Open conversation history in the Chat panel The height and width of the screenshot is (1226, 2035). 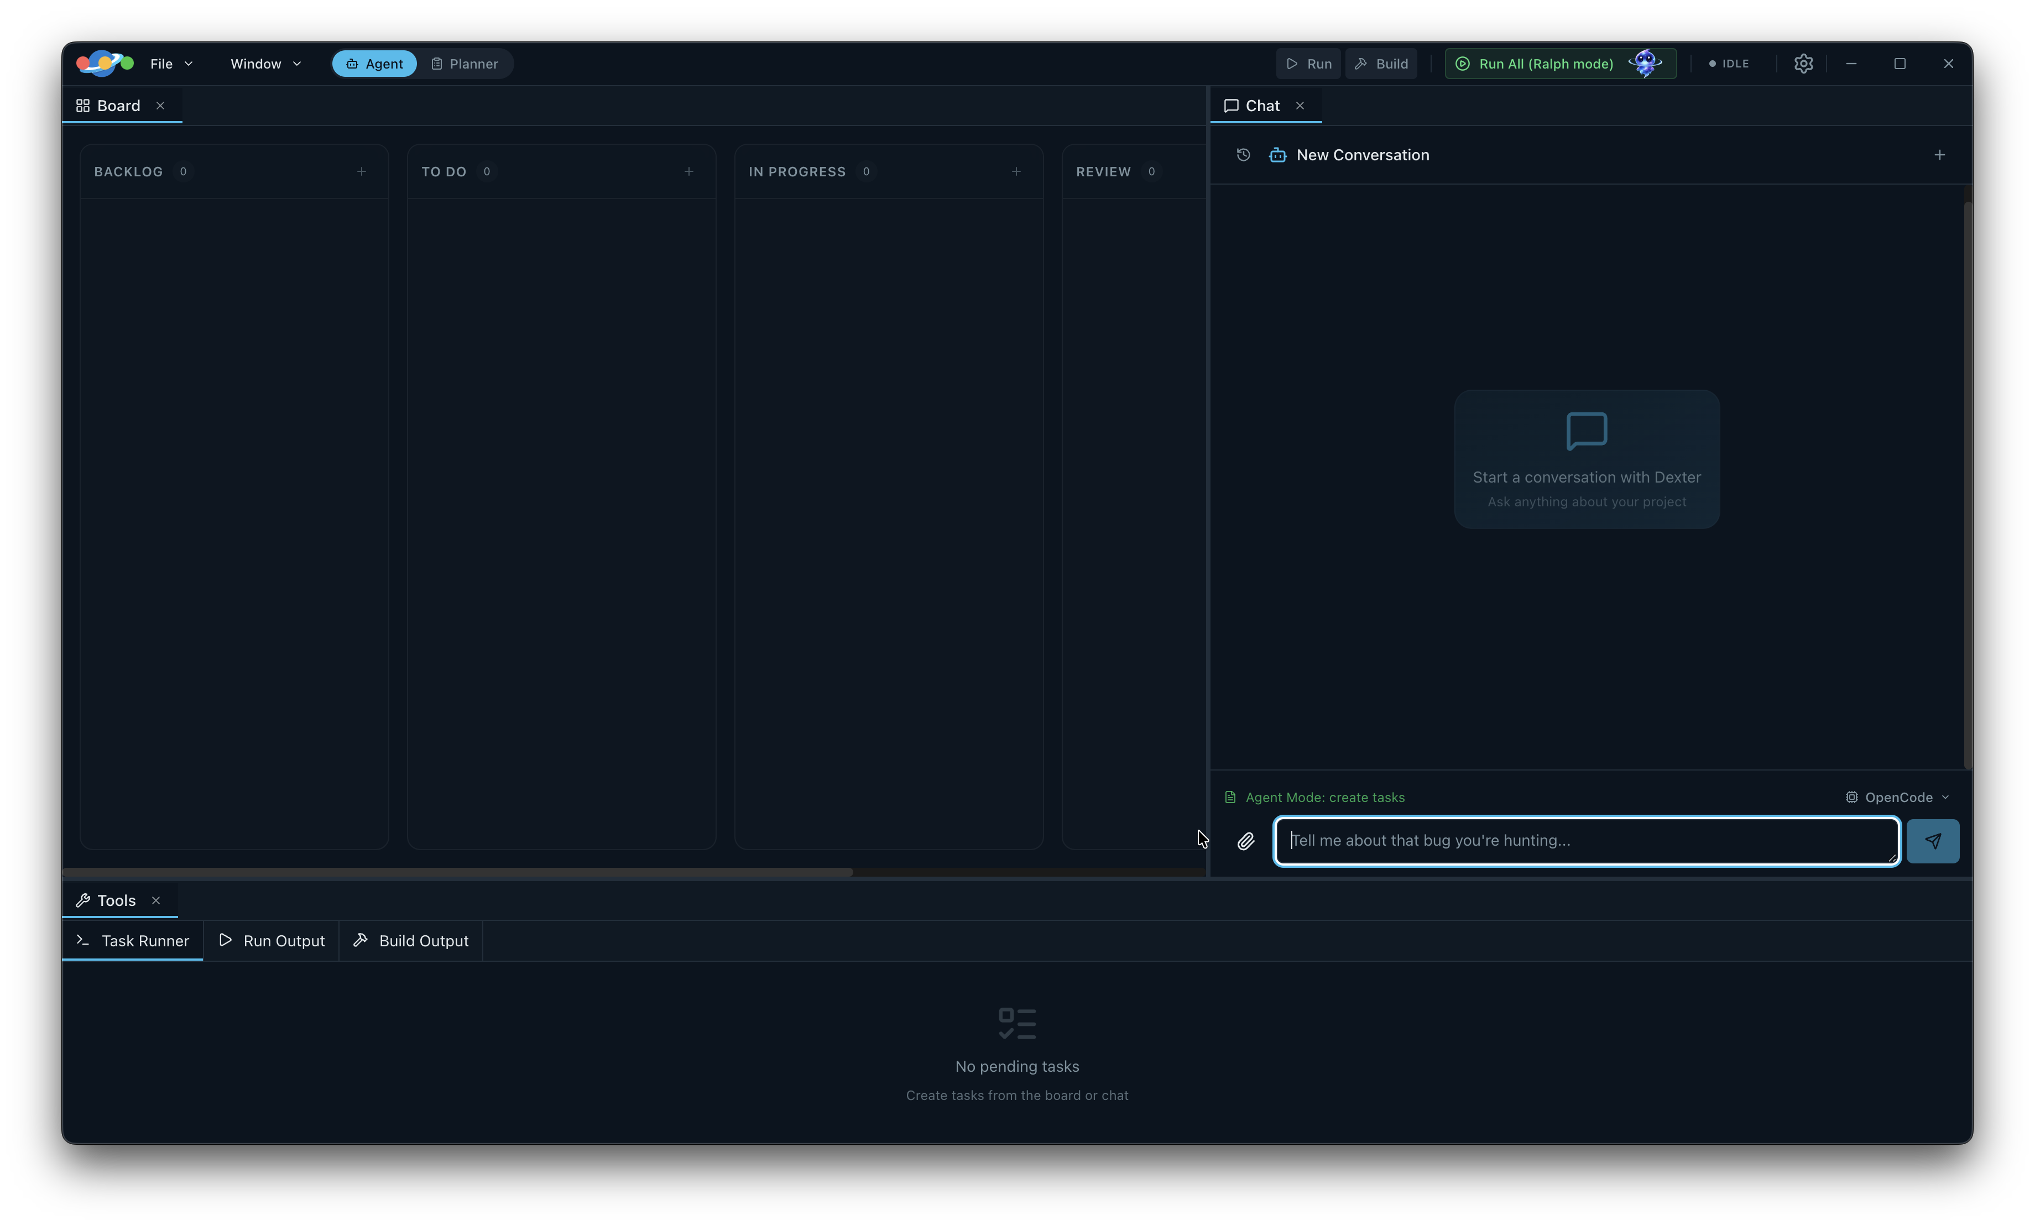click(x=1243, y=154)
